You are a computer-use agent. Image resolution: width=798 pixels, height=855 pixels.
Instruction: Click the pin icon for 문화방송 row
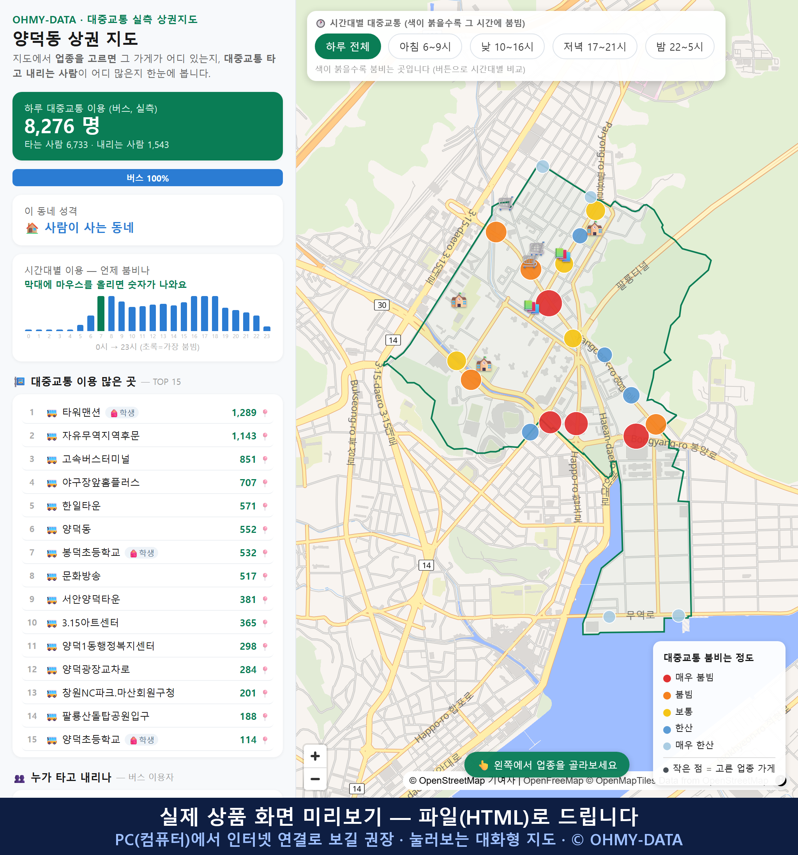(265, 576)
